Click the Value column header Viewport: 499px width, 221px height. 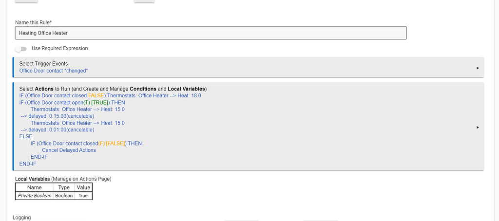tap(83, 187)
